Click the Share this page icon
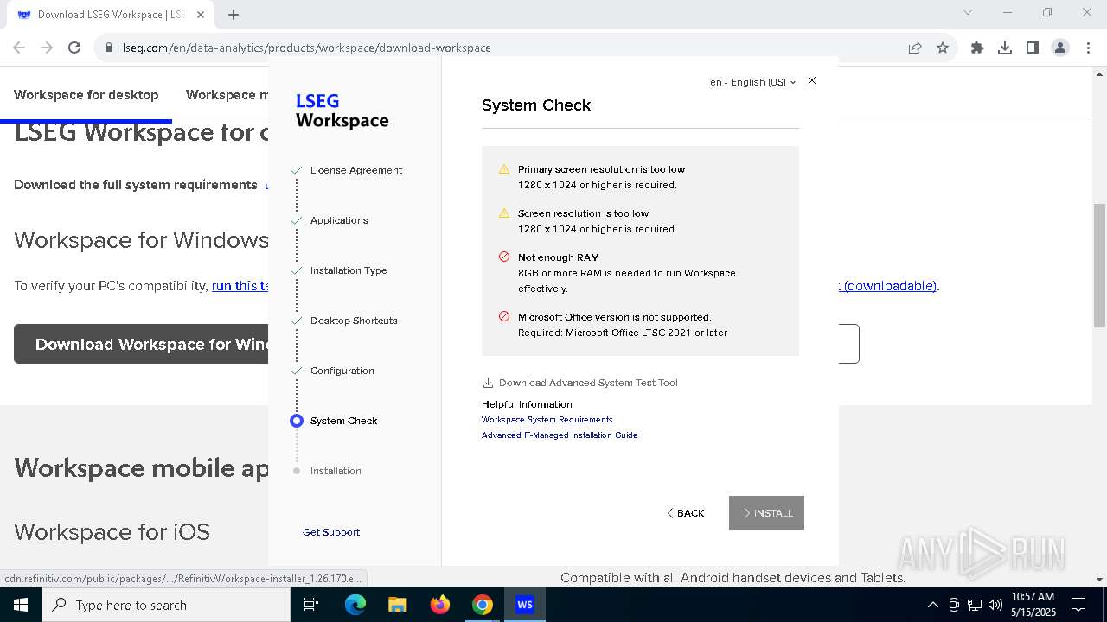The height and width of the screenshot is (622, 1107). pyautogui.click(x=915, y=48)
